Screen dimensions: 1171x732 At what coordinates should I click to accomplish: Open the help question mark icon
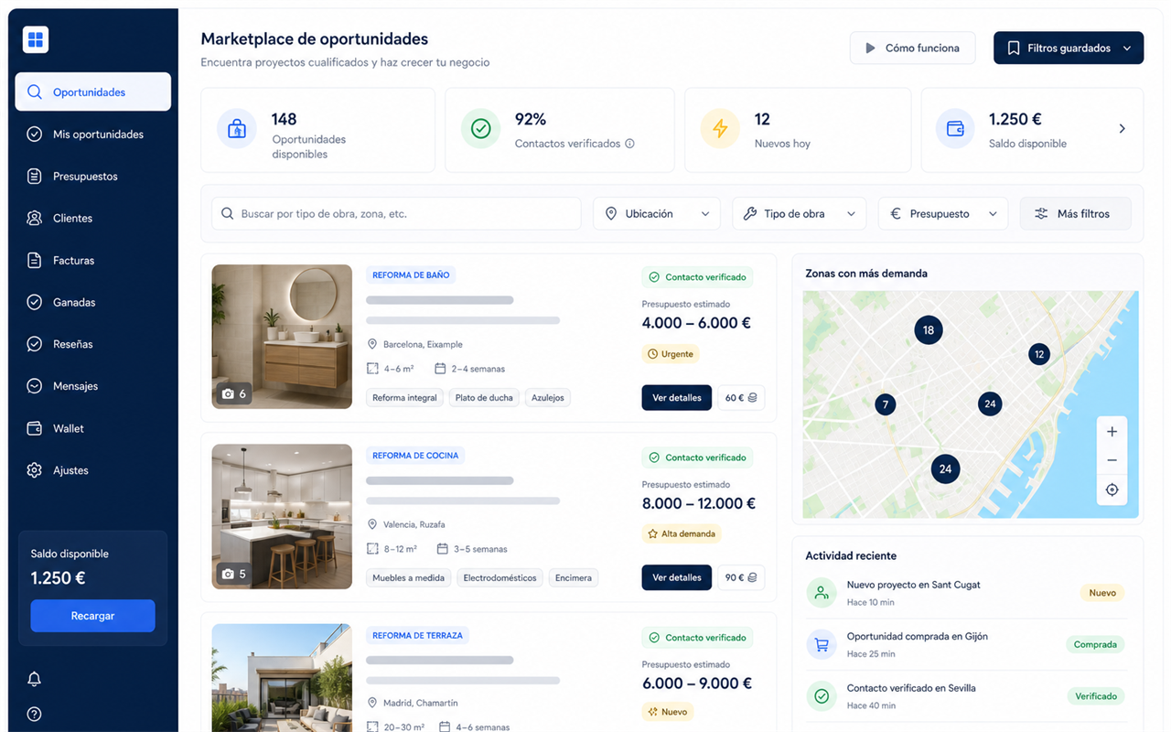tap(35, 714)
